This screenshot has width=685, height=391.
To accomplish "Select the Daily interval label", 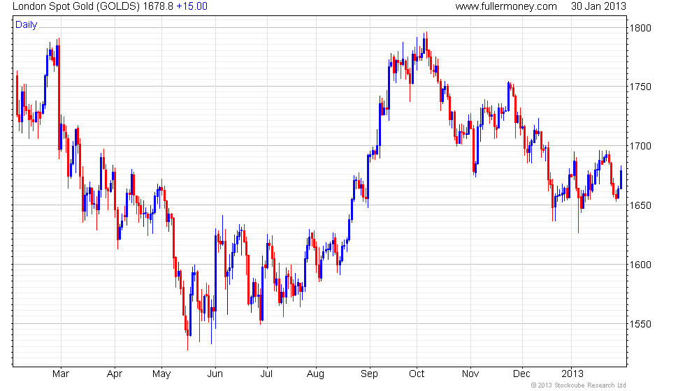I will click(x=27, y=25).
